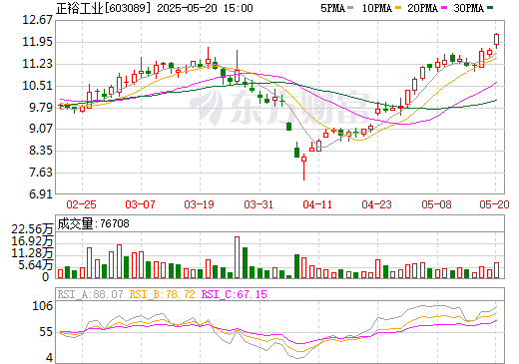Click the 30PMA green legend marker
Screen dimensions: 519x364
(490, 8)
